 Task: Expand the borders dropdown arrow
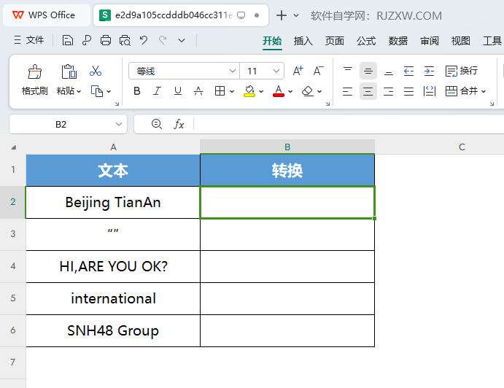[x=232, y=92]
